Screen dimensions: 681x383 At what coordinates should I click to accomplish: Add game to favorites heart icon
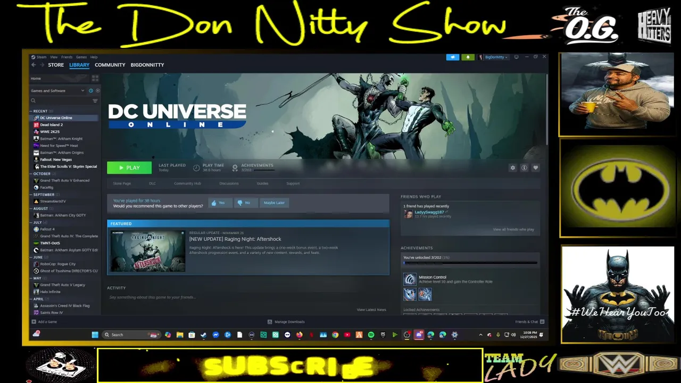pos(536,168)
